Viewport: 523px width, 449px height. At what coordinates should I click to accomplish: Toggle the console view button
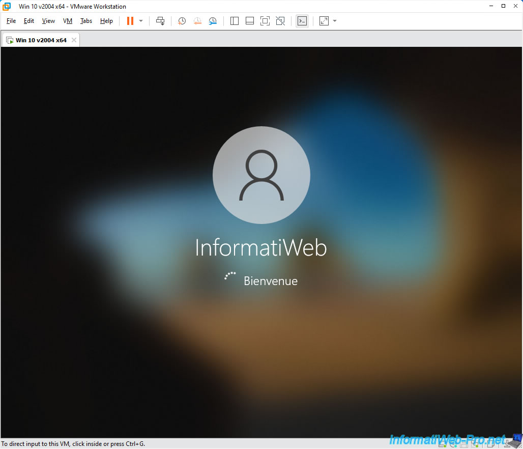(302, 21)
